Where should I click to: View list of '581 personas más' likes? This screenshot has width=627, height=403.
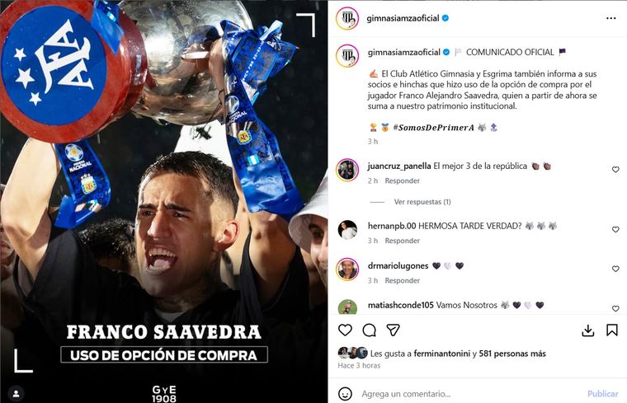point(512,354)
